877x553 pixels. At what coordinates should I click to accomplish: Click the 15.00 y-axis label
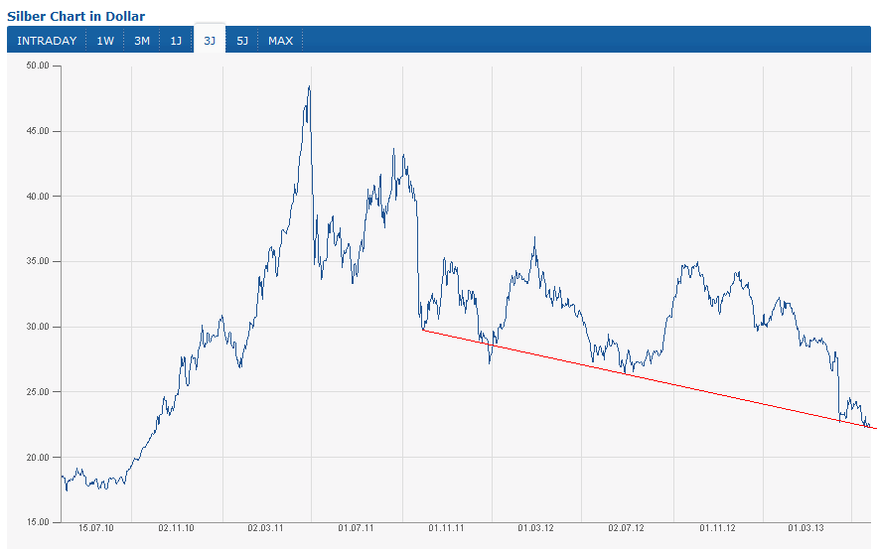click(37, 521)
